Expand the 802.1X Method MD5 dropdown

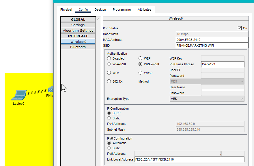point(207,81)
